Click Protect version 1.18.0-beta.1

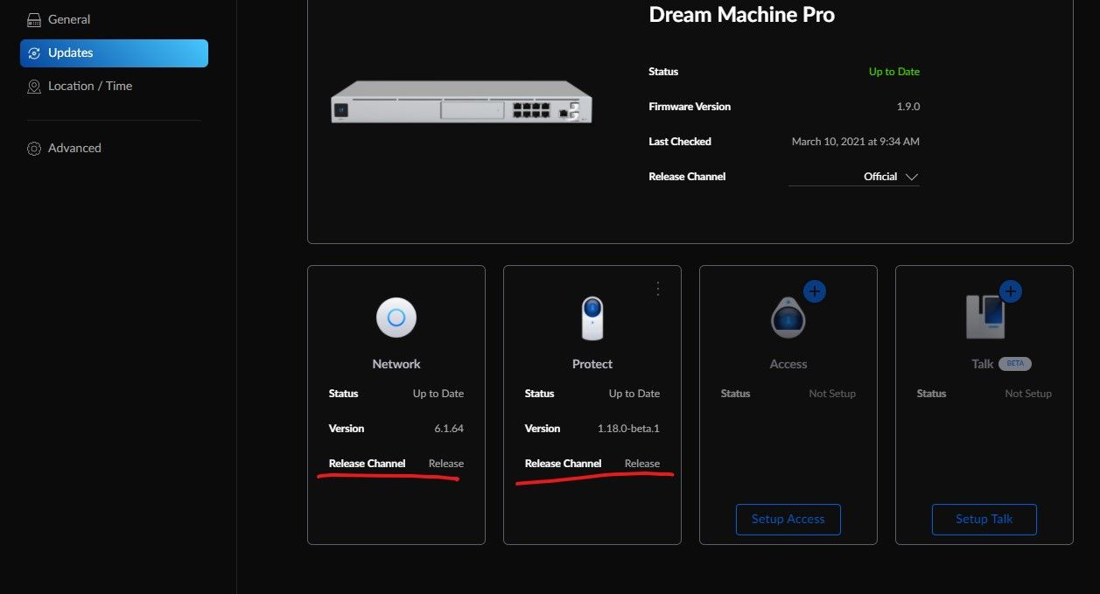629,429
